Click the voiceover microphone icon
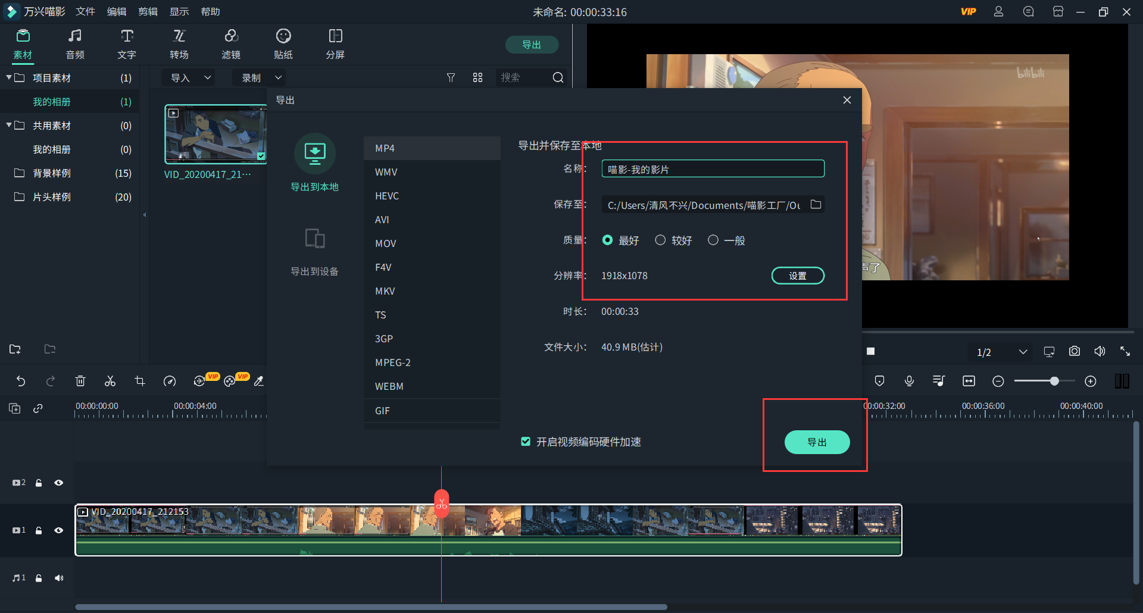The width and height of the screenshot is (1143, 613). coord(909,381)
